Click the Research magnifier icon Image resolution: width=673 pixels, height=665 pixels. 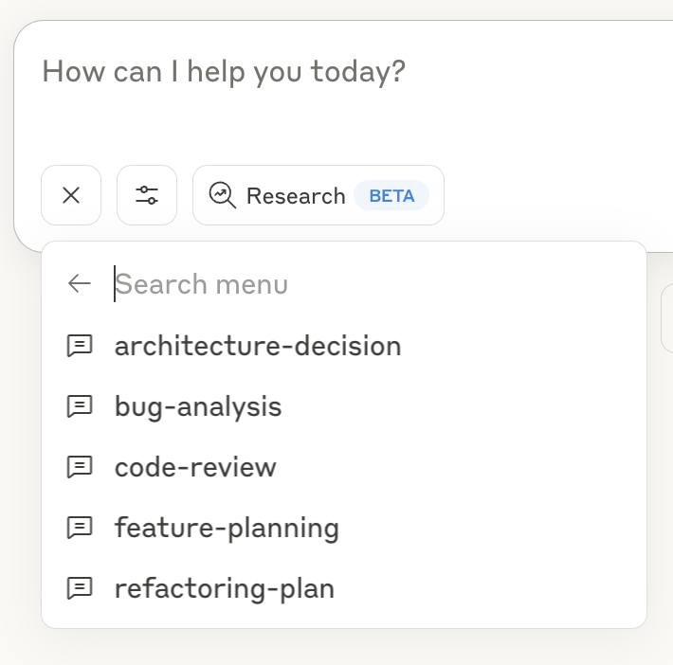223,195
